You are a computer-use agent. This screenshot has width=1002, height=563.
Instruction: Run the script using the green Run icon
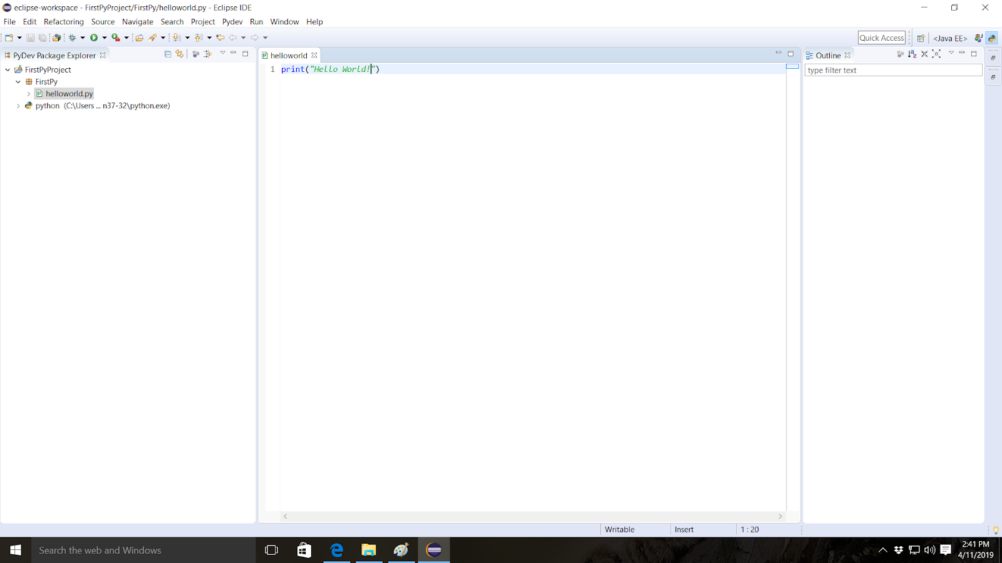[94, 37]
